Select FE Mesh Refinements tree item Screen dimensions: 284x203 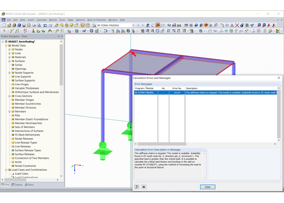[27, 135]
